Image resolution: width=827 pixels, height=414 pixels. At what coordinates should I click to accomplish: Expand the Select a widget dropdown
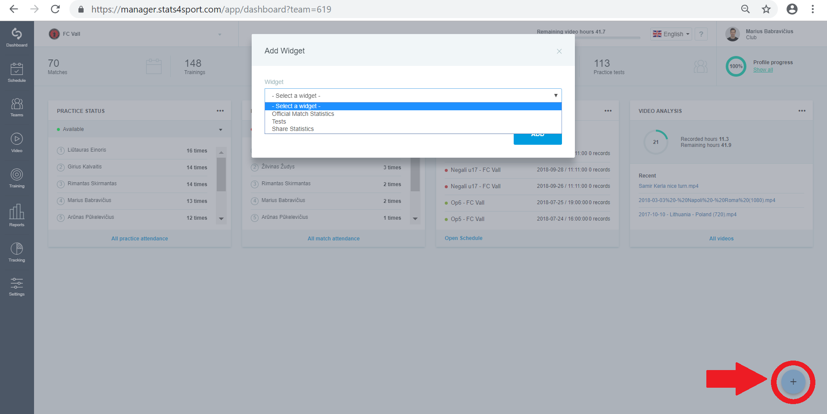coord(413,96)
